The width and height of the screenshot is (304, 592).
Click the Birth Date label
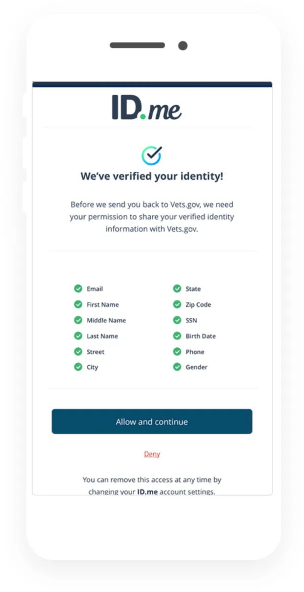pyautogui.click(x=201, y=336)
